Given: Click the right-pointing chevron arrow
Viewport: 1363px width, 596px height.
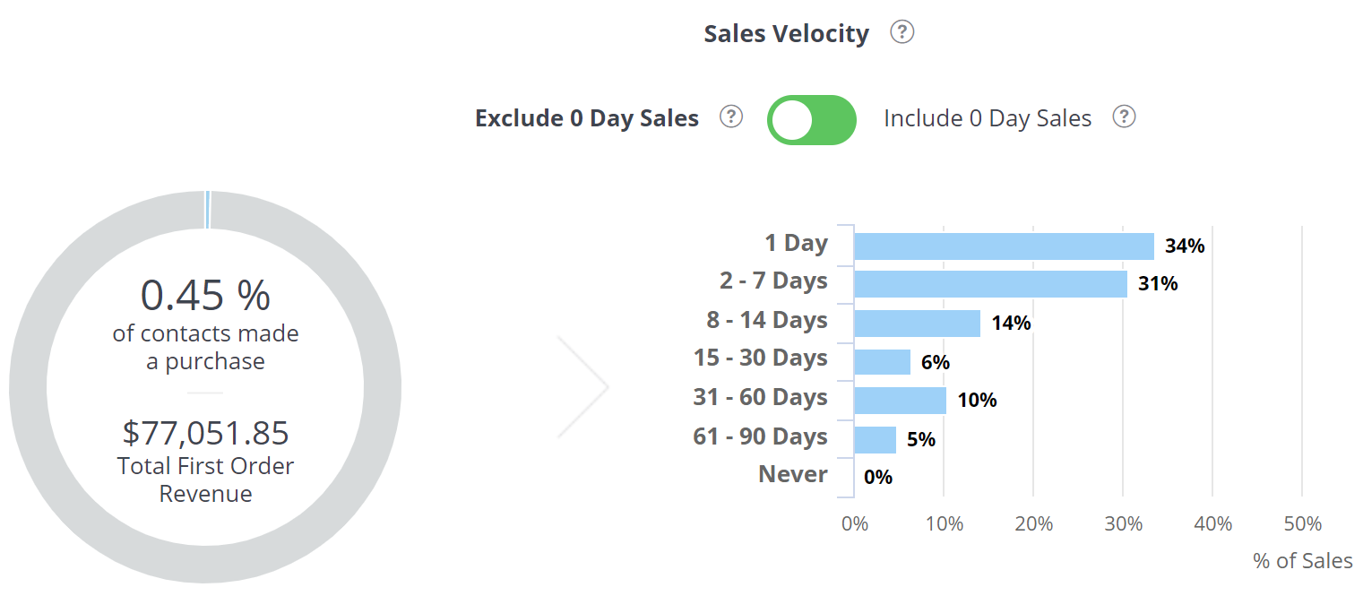Looking at the screenshot, I should (584, 387).
